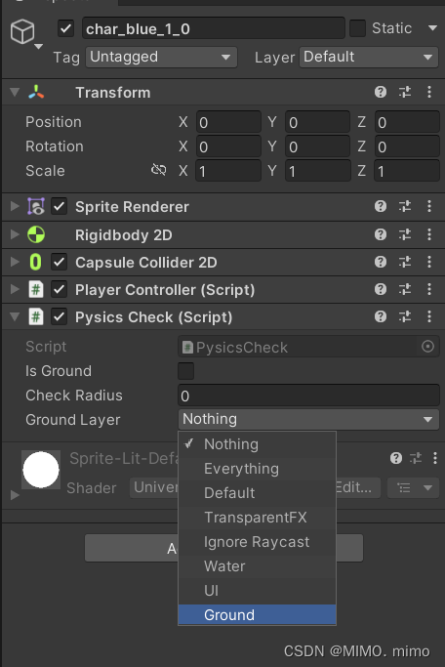Image resolution: width=445 pixels, height=667 pixels.
Task: Click the Scale Y field
Action: coord(317,171)
